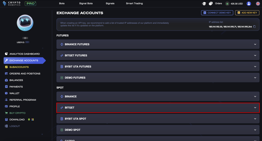Change language via UK flag icon
The height and width of the screenshot is (141, 262).
(x=258, y=4)
